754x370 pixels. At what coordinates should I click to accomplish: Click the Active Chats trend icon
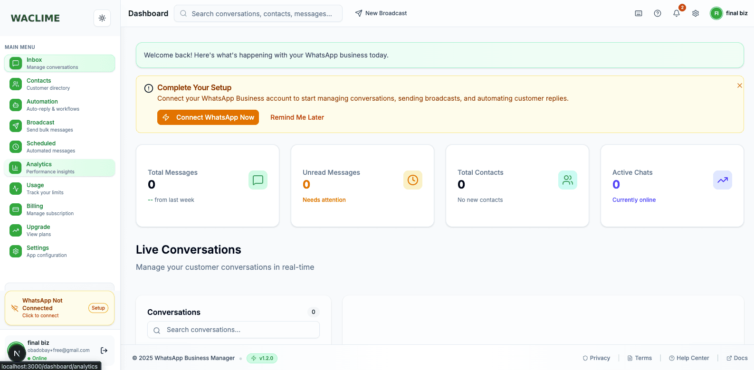(723, 180)
